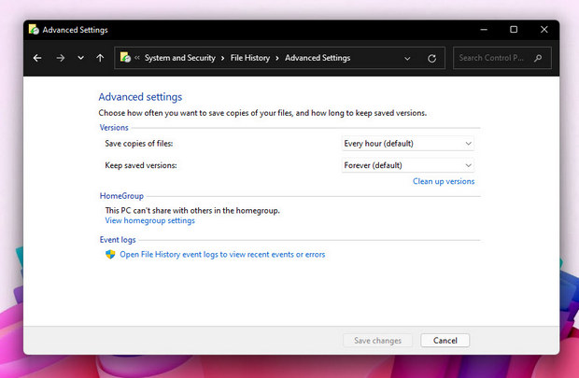
Task: Open the Save copies of files dropdown
Action: (408, 144)
